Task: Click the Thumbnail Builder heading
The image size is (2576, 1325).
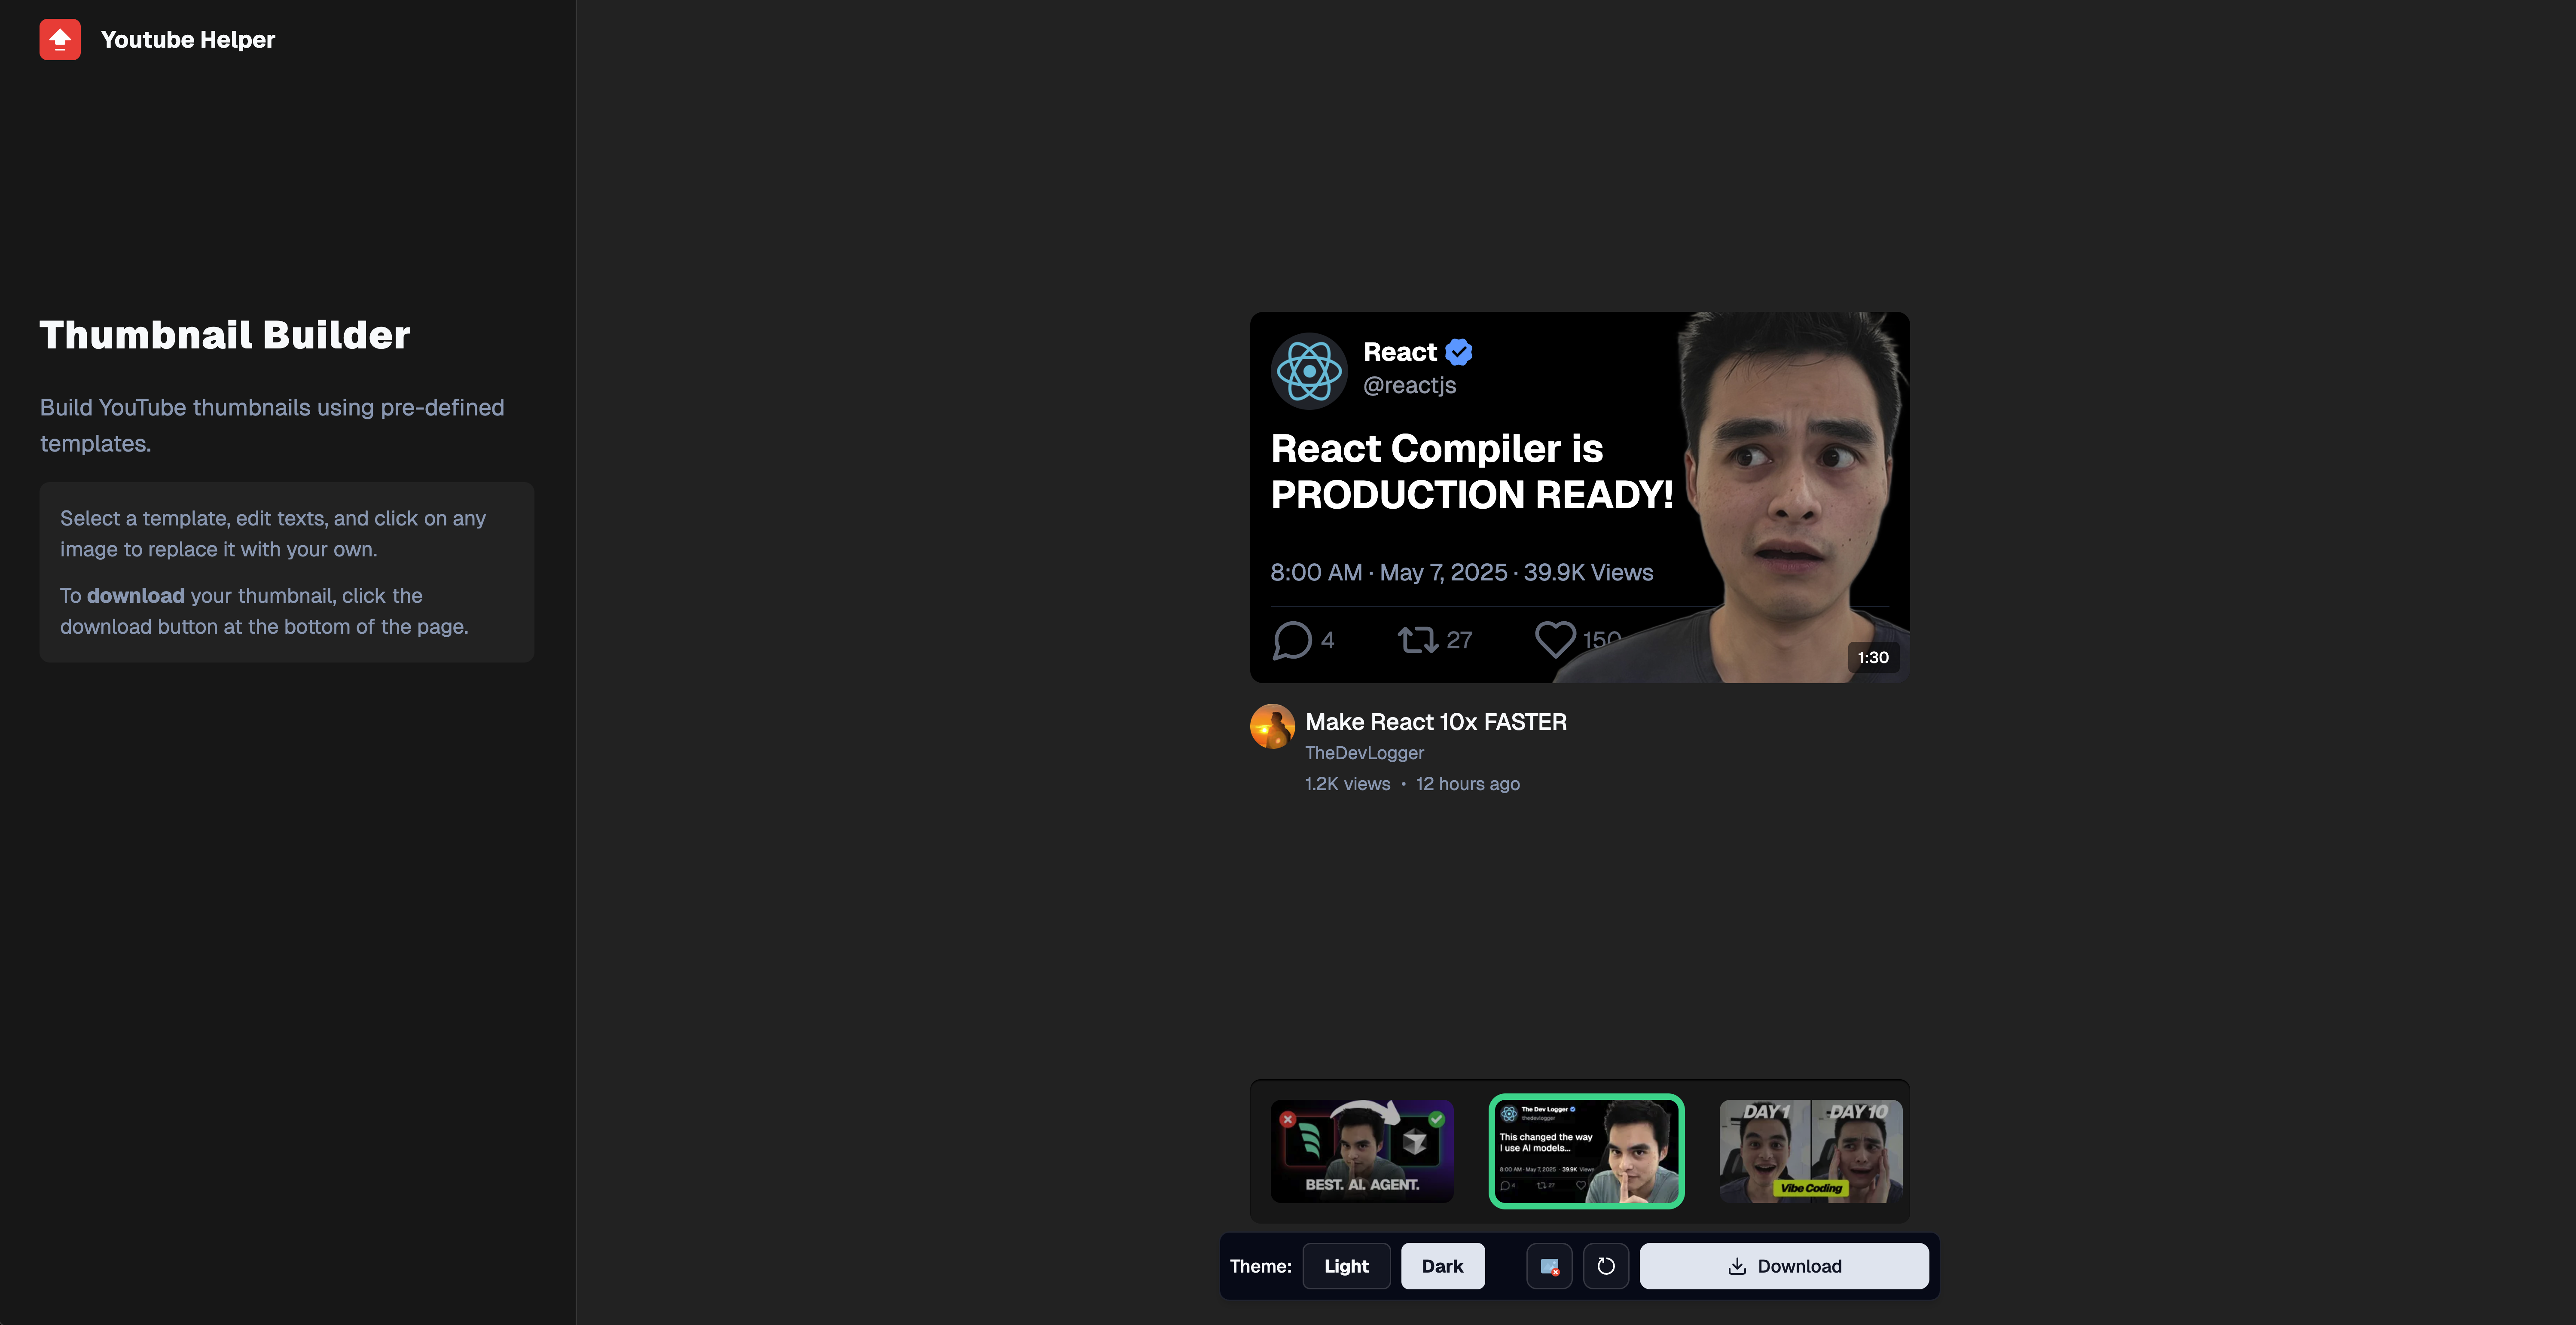Action: [225, 335]
